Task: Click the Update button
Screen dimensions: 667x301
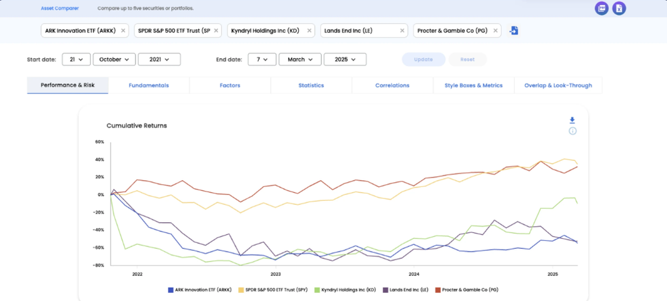Action: pos(424,59)
